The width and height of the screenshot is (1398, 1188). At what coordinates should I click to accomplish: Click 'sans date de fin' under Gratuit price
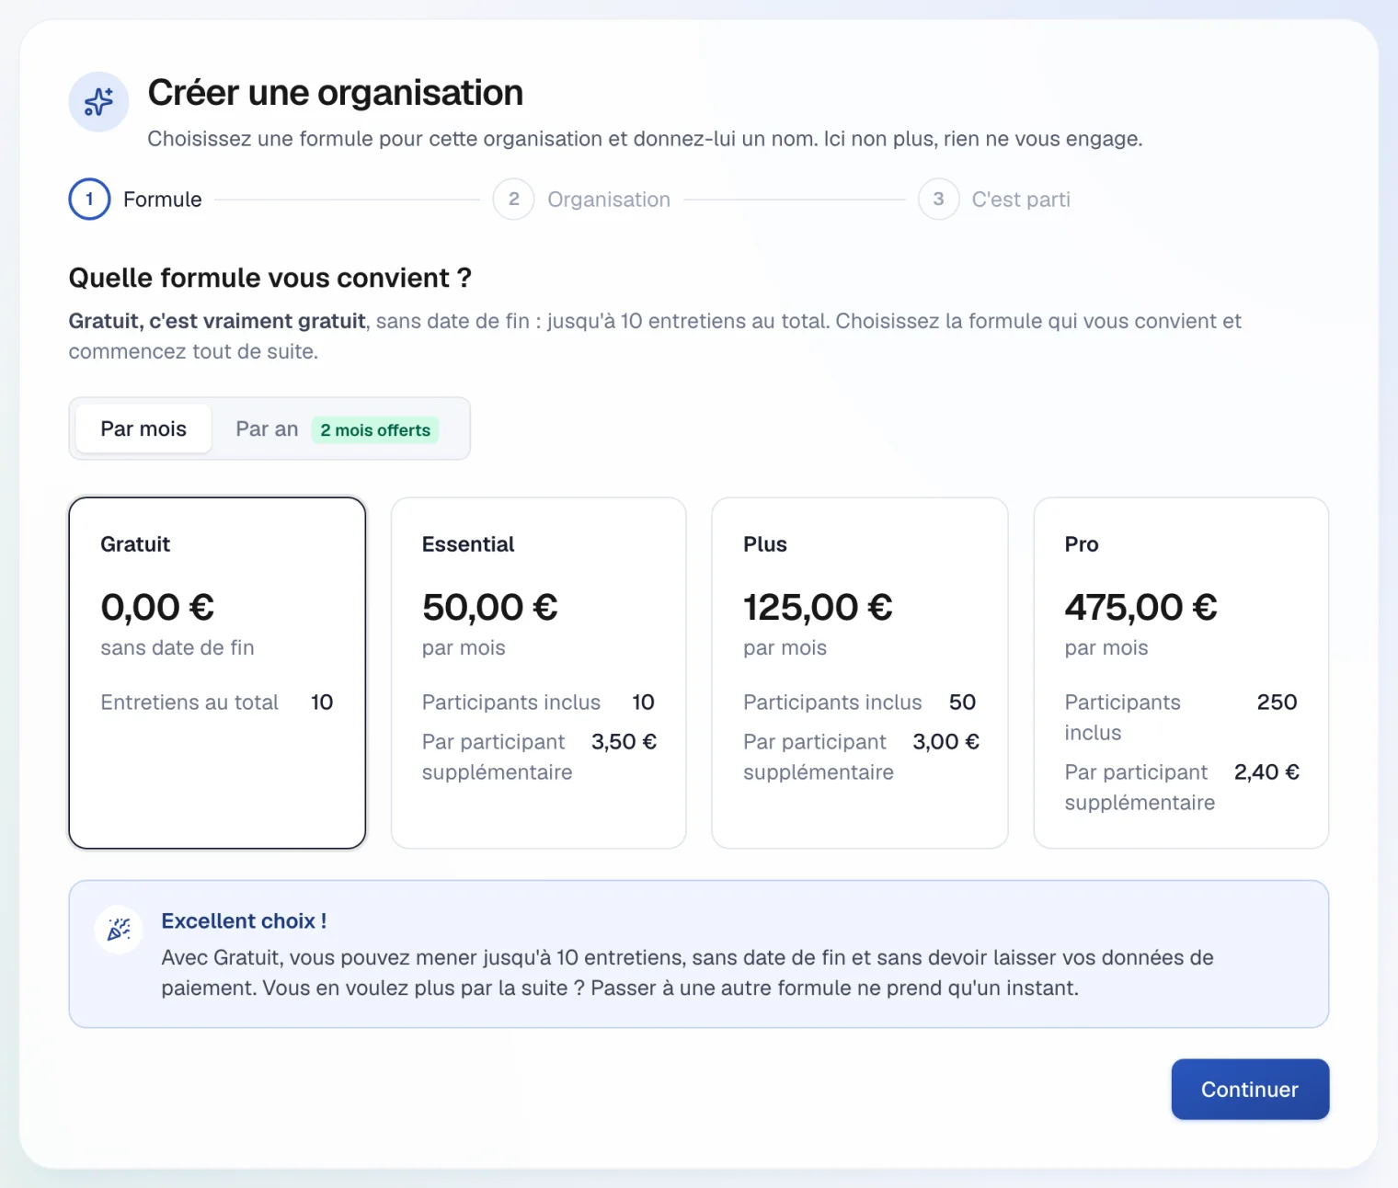(178, 648)
